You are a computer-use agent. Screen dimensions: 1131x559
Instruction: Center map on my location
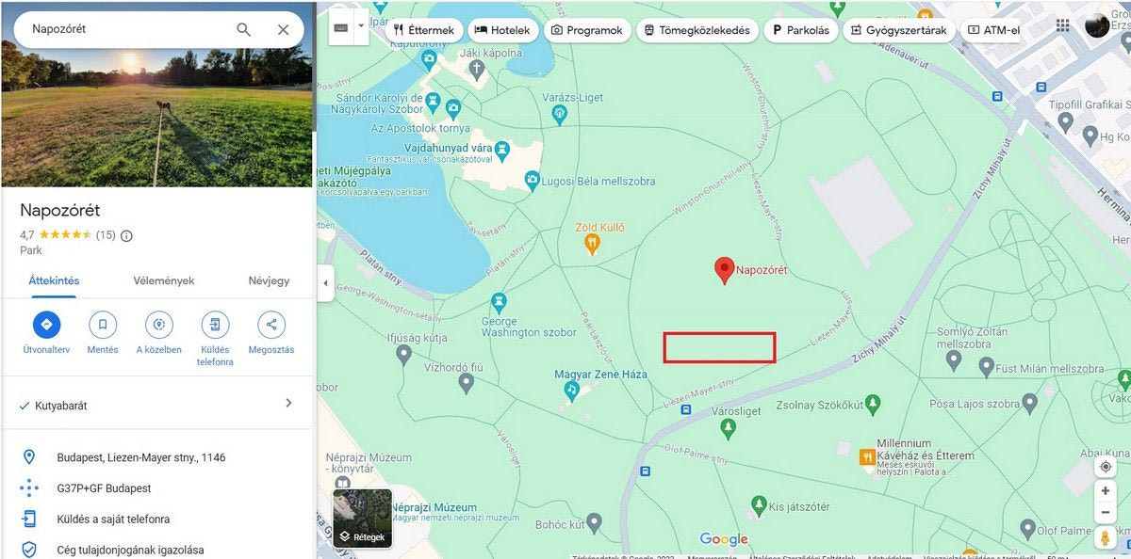tap(1105, 467)
